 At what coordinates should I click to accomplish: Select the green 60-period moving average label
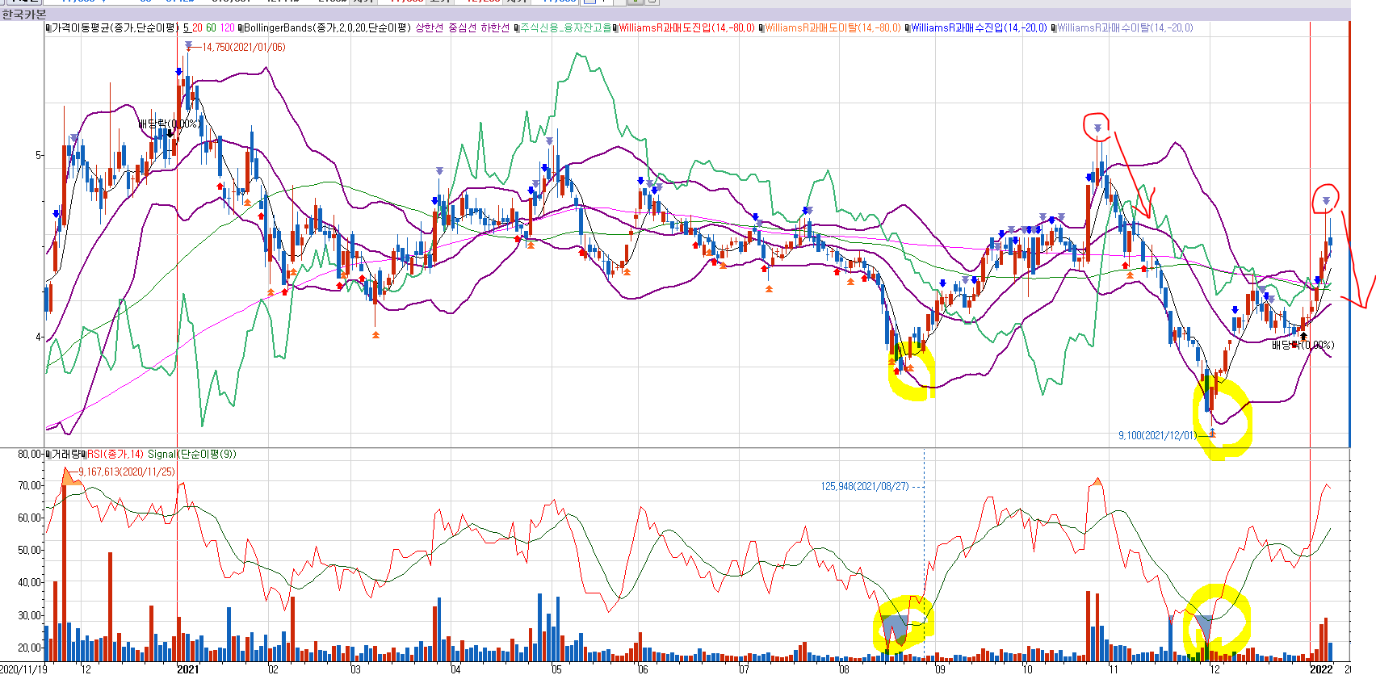click(x=212, y=27)
